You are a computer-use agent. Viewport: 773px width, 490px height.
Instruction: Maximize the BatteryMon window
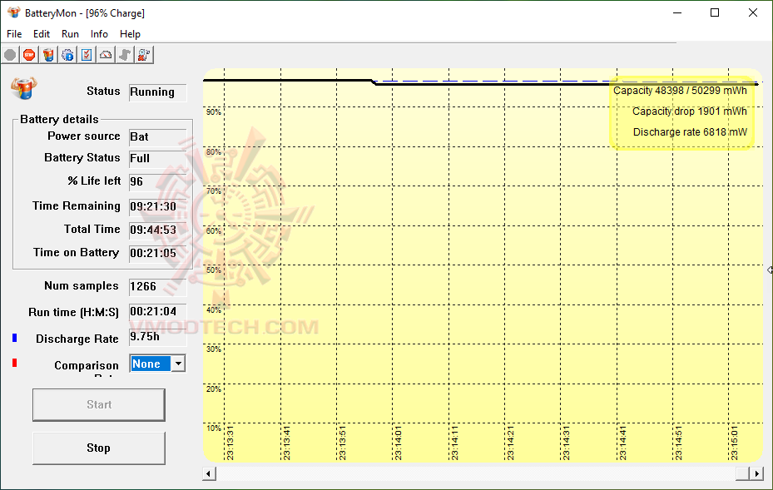715,12
